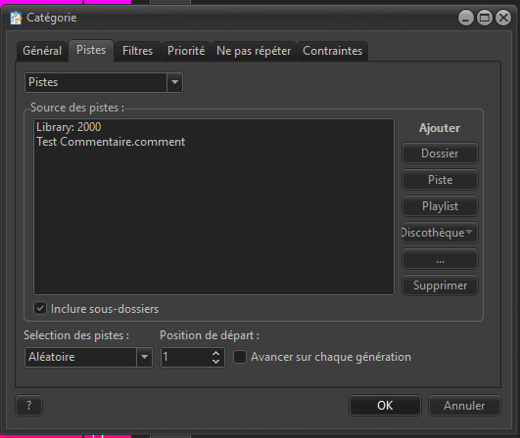Maximize the Catégorie dialog window

tap(485, 18)
